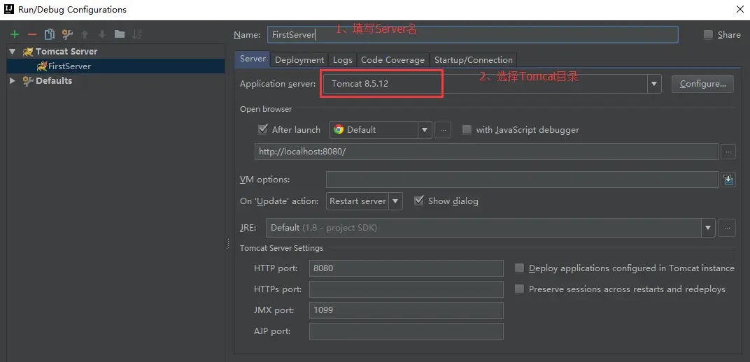Move the configuration down with the down arrow
The image size is (750, 362).
click(102, 34)
